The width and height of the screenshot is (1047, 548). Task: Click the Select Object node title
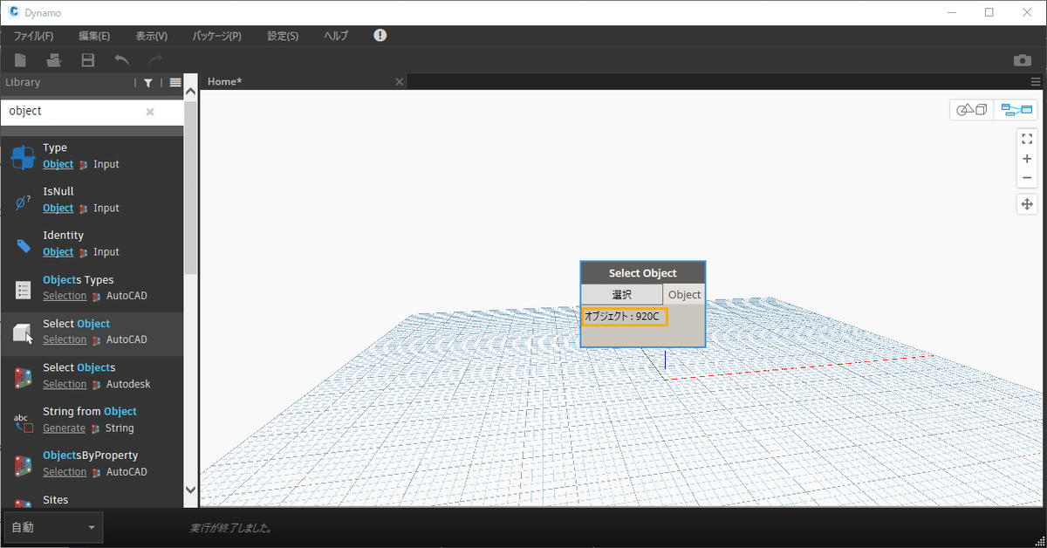(x=643, y=273)
